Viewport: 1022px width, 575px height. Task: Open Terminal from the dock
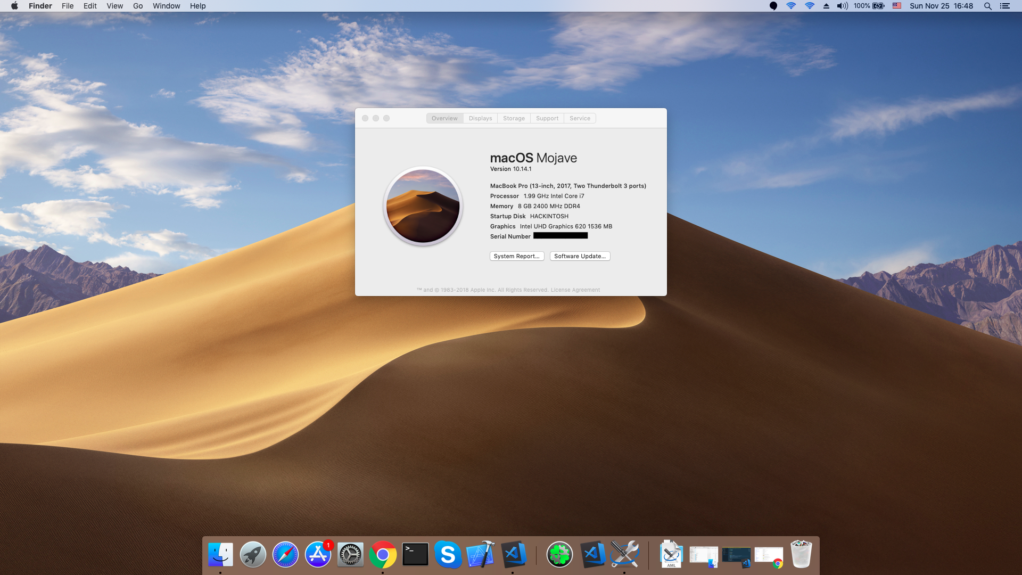coord(415,555)
